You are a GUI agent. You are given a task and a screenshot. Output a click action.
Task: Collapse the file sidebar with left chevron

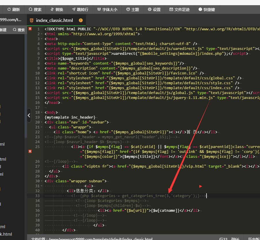(29, 115)
